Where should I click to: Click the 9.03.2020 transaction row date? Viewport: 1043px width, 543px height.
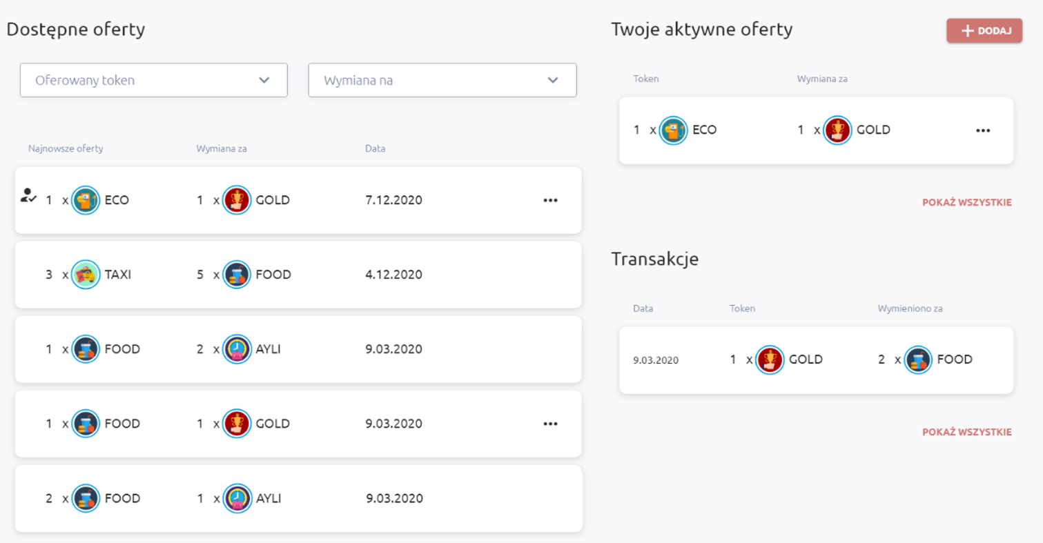656,360
